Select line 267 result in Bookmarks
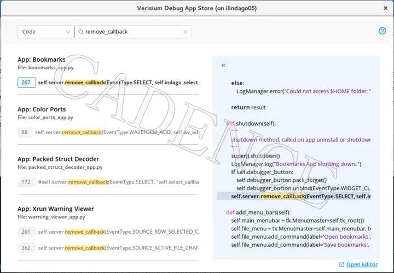This screenshot has height=273, width=394. click(x=26, y=82)
